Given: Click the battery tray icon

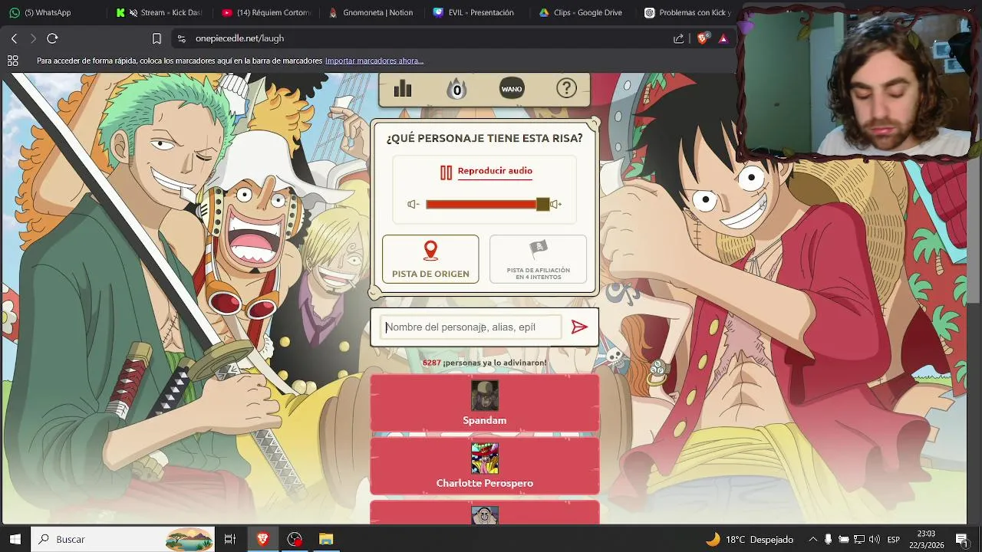Looking at the screenshot, I should (843, 539).
